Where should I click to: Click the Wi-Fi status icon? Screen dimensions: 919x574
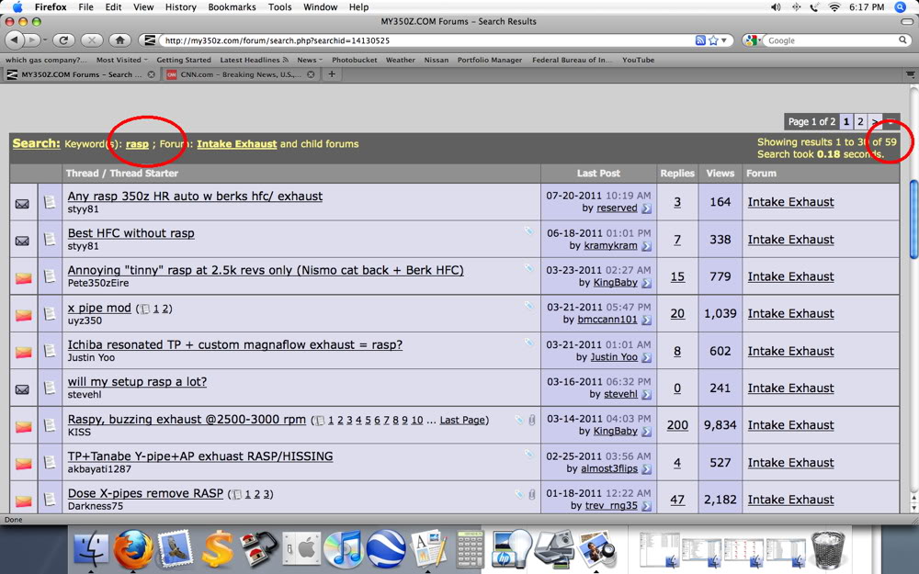click(834, 7)
